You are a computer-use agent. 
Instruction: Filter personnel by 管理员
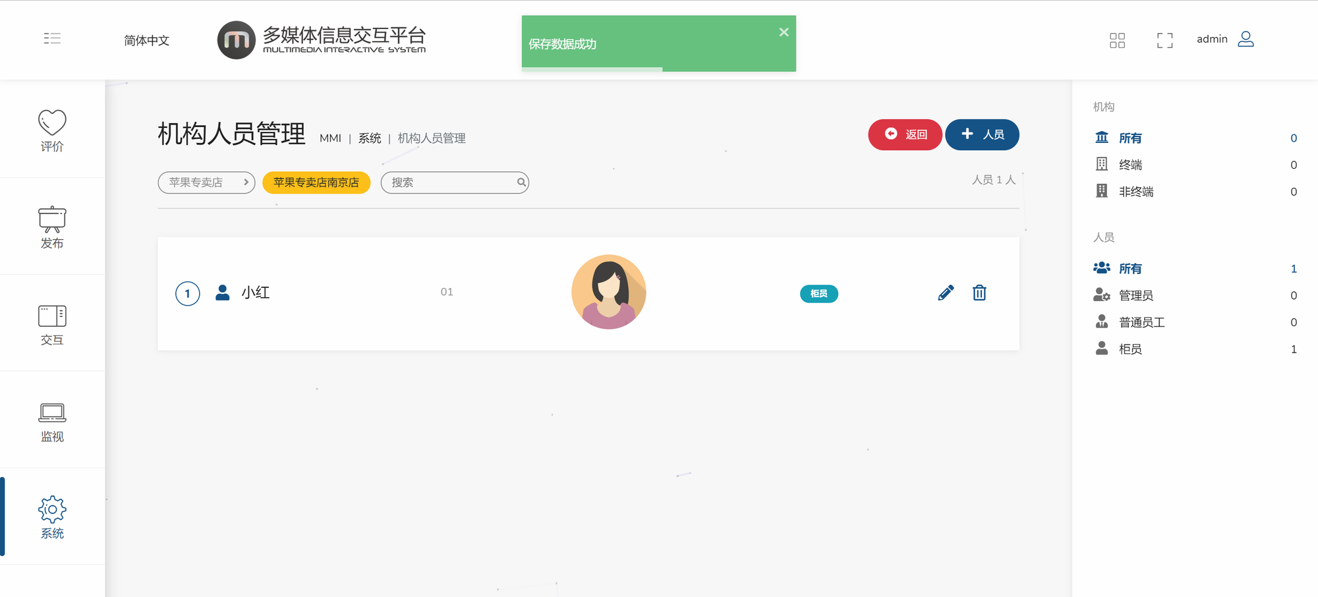1135,295
